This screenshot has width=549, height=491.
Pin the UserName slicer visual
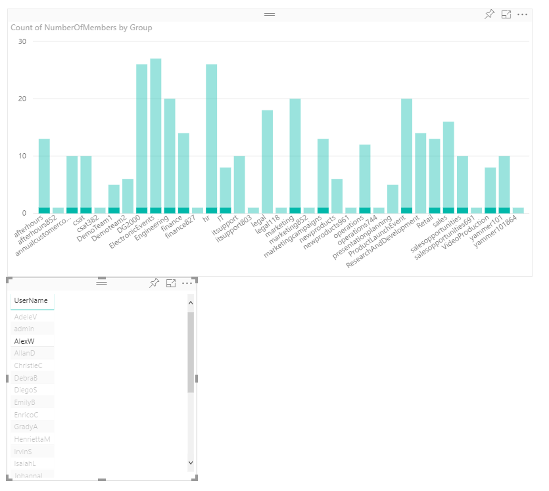(155, 283)
